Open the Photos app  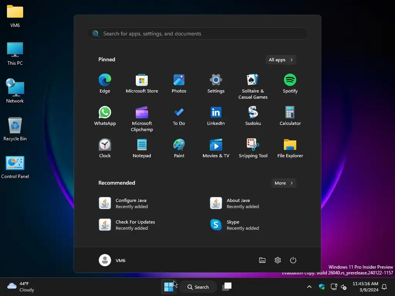(179, 84)
